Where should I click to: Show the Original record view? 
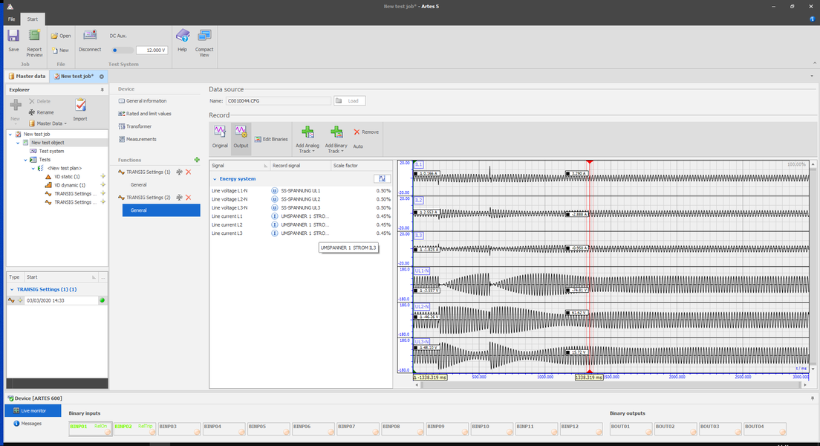click(220, 138)
